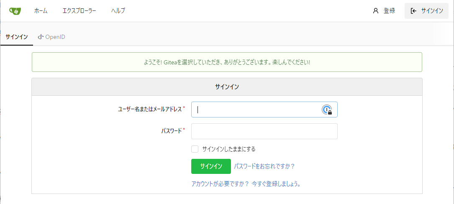Click the ようこそ! Gitea welcome message text
Screen dimensions: 454x204
(227, 62)
